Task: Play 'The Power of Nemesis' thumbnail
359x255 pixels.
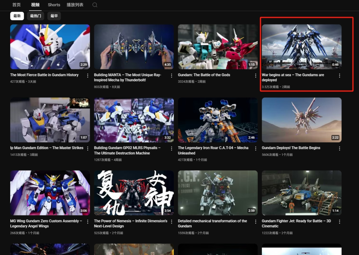Action: tap(134, 193)
